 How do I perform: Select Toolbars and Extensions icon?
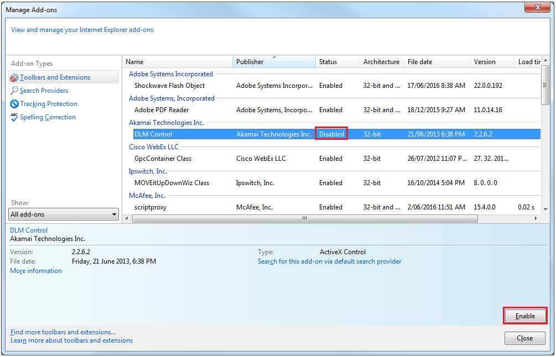(x=14, y=78)
